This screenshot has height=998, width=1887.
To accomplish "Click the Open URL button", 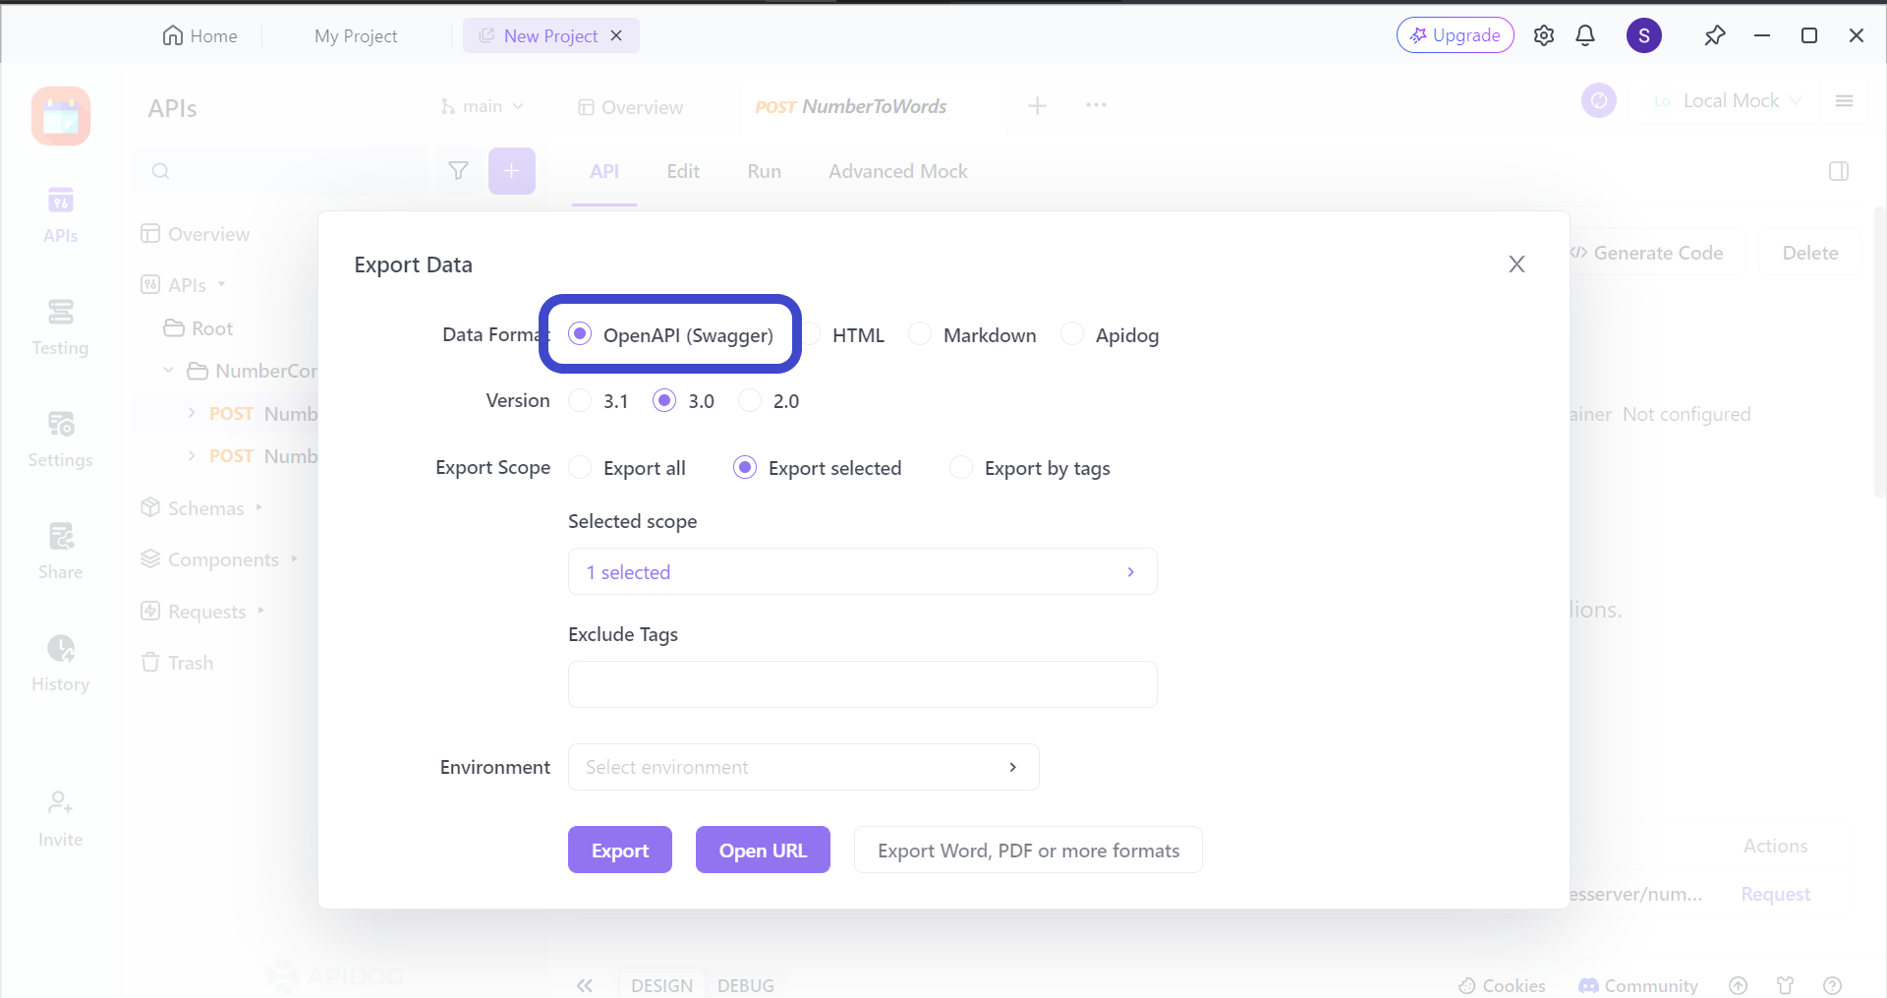I will (763, 850).
